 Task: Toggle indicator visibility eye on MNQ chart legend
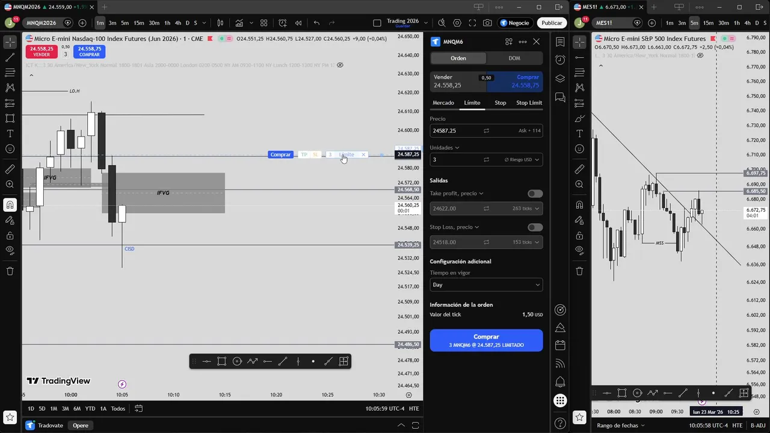point(340,65)
